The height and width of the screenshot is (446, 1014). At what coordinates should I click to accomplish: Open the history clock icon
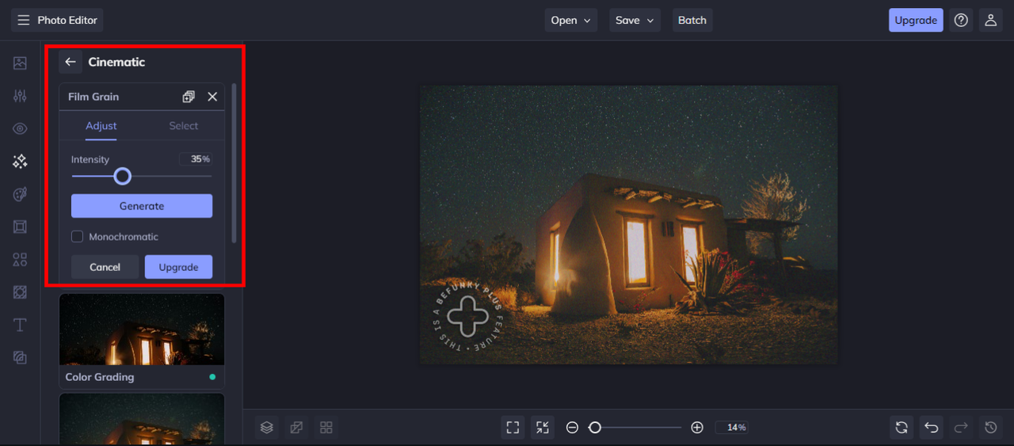pyautogui.click(x=990, y=427)
